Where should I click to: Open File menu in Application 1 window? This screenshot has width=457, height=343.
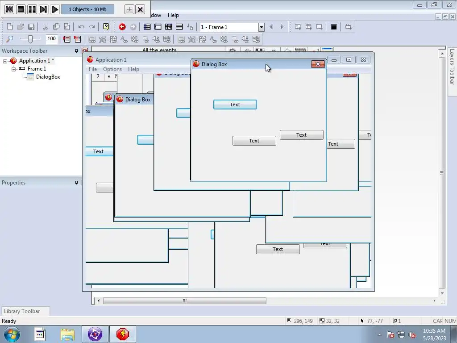(x=93, y=69)
